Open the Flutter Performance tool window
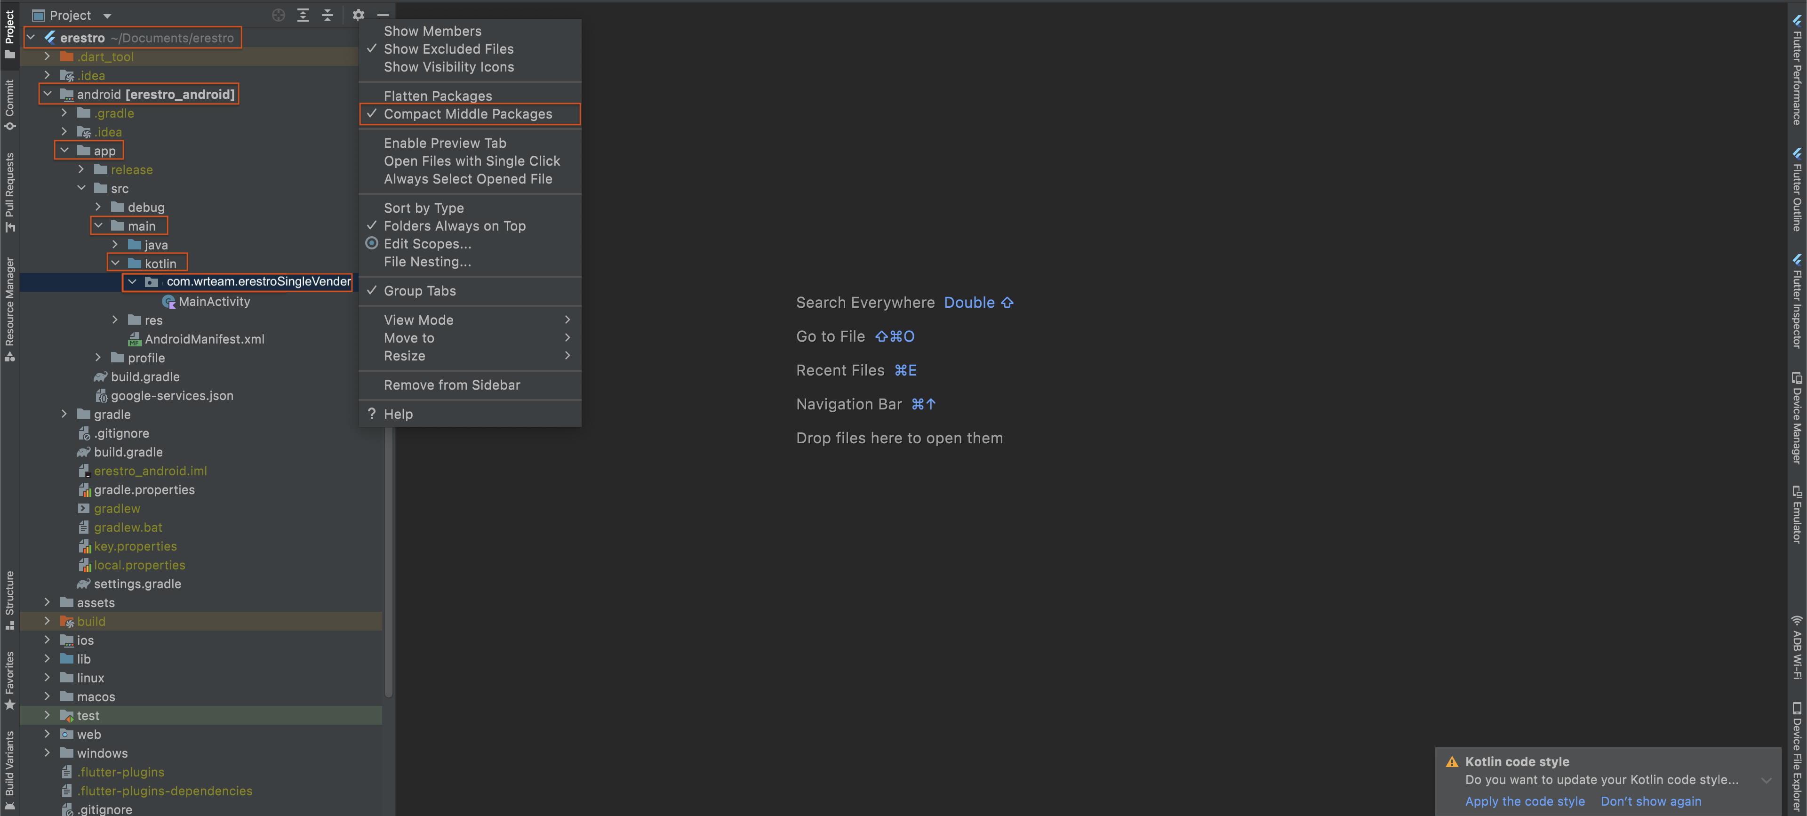1807x816 pixels. tap(1797, 70)
